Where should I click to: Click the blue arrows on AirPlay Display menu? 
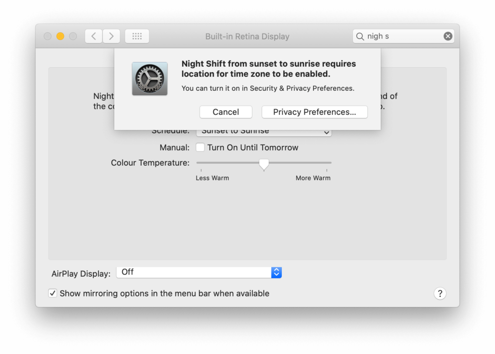pyautogui.click(x=276, y=272)
